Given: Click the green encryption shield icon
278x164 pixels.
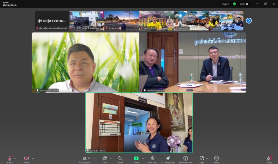Looking at the screenshot, I should pyautogui.click(x=234, y=4).
